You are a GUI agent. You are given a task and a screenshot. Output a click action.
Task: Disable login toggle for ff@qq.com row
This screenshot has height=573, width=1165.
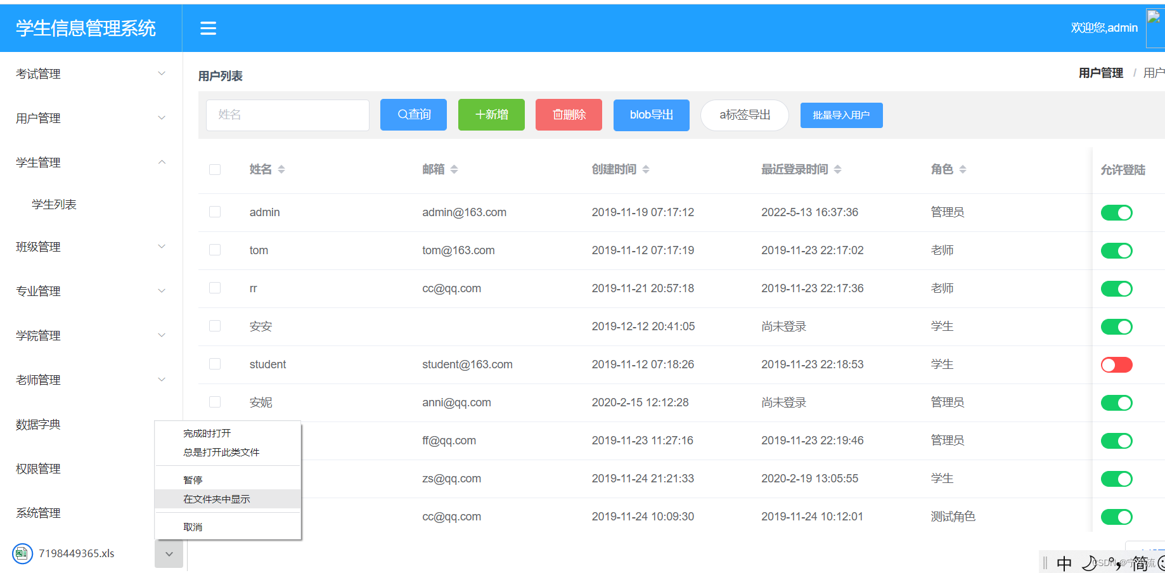[1116, 441]
